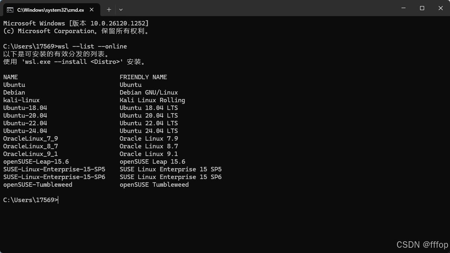
Task: Maximize the terminal window
Action: [x=422, y=8]
